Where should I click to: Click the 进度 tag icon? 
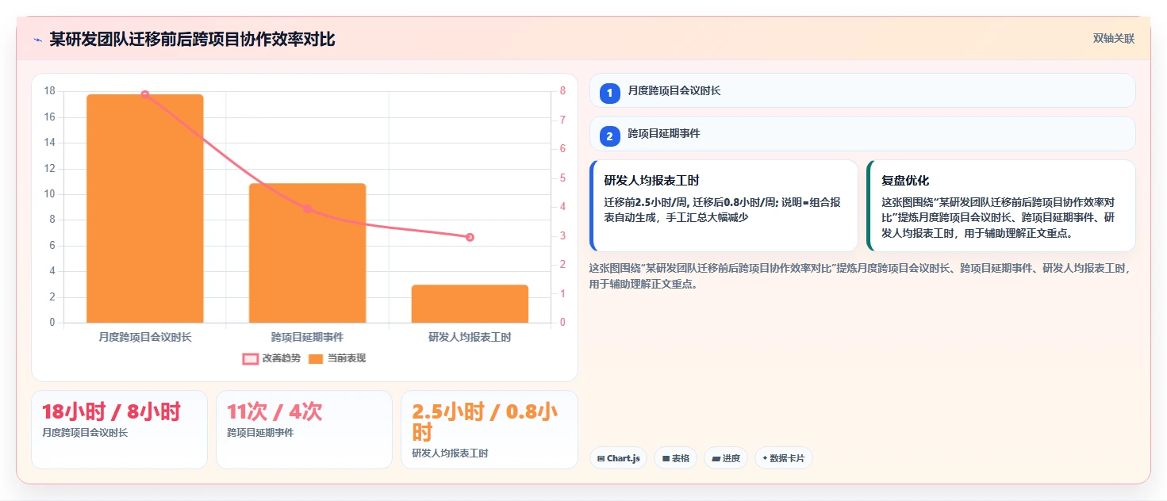tap(716, 459)
